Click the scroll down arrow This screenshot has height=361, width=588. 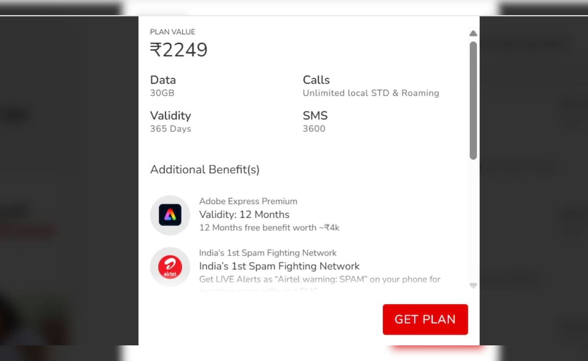[x=473, y=286]
